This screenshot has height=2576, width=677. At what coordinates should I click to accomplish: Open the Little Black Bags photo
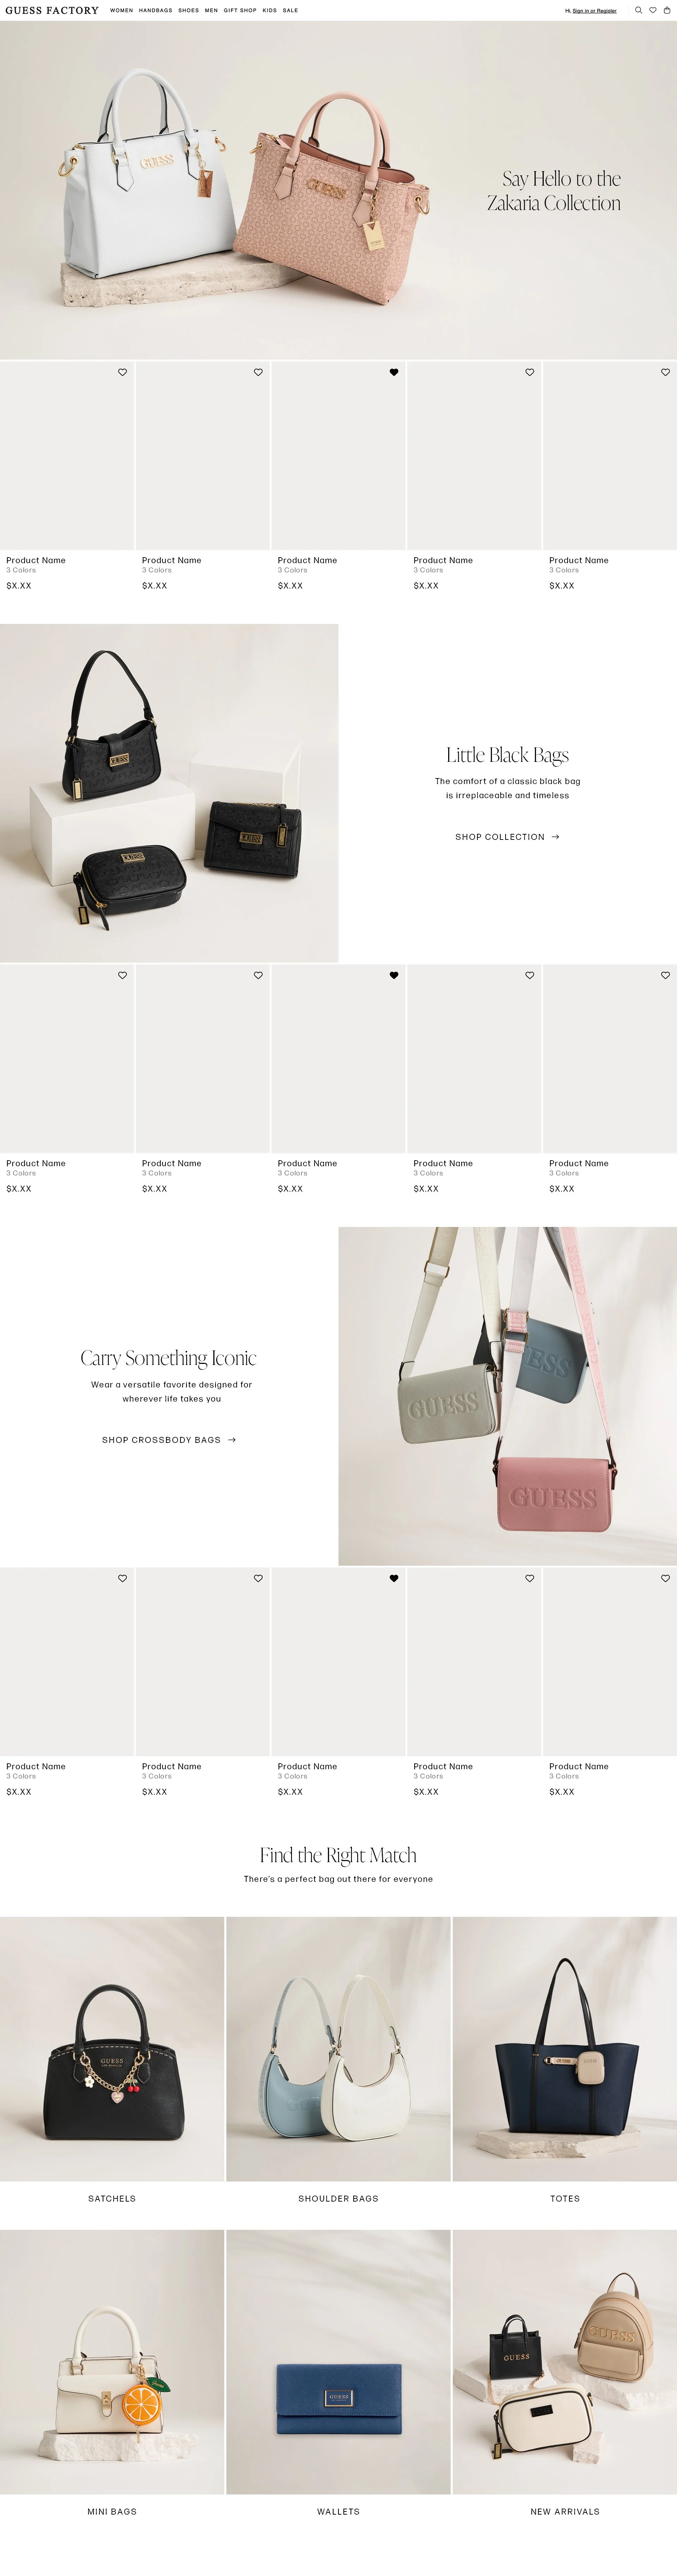pyautogui.click(x=169, y=793)
